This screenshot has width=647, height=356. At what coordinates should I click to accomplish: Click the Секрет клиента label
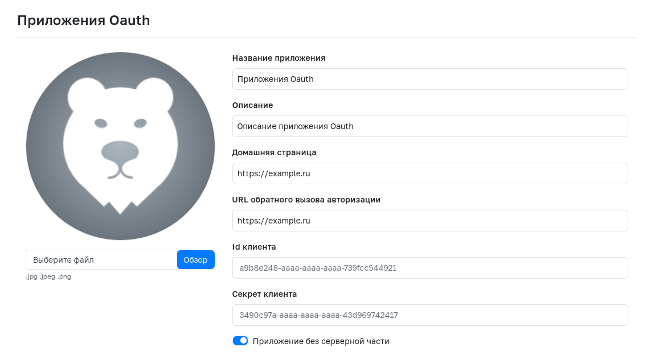tap(264, 294)
